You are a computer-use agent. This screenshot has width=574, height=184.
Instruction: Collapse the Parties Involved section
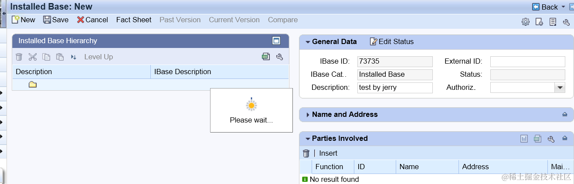[x=308, y=139]
